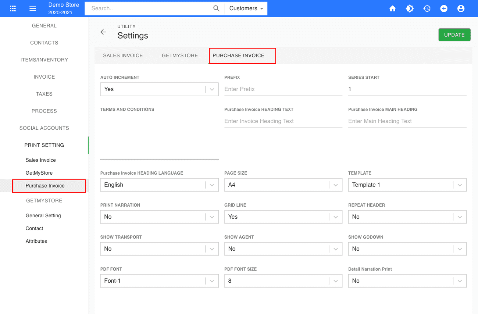Switch to the GETMYSTORE tab

pos(180,55)
